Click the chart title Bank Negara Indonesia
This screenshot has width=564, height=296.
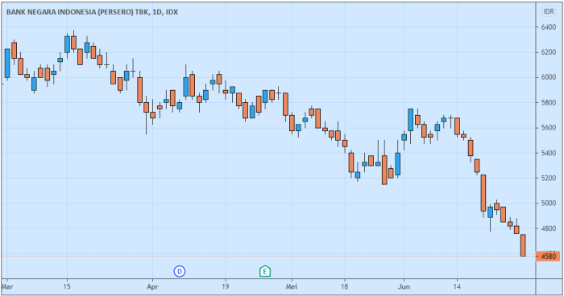pyautogui.click(x=92, y=12)
